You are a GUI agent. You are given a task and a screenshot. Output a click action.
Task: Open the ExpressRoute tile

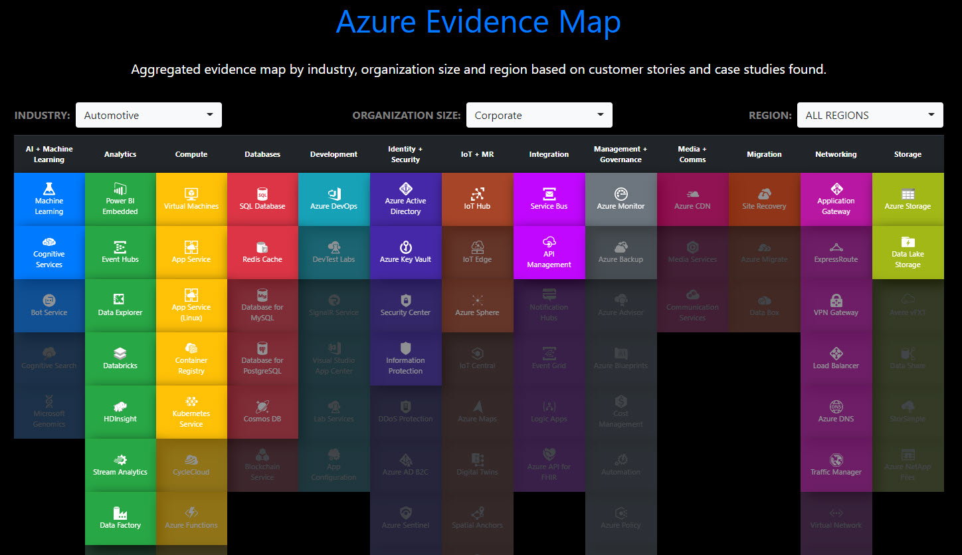coord(836,253)
